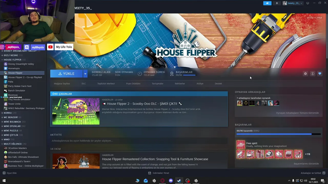Open the Topluluk Merkezi tab
The width and height of the screenshot is (328, 184).
tap(106, 84)
